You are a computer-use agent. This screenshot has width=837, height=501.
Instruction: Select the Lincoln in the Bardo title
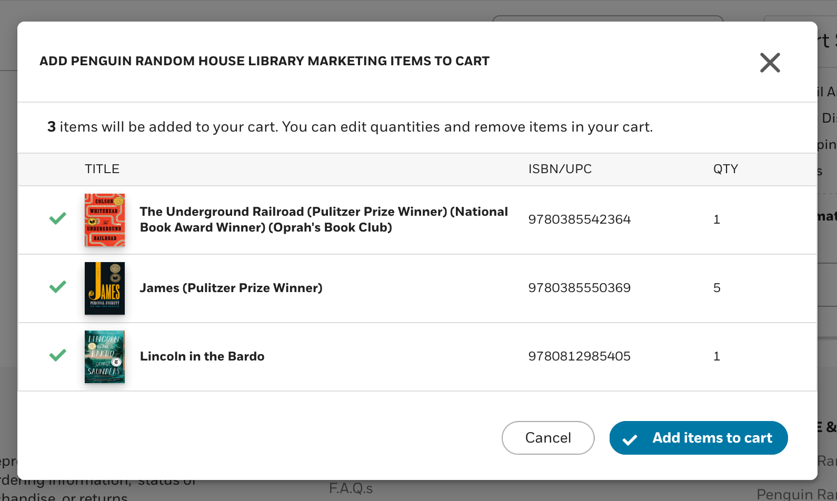(x=202, y=356)
